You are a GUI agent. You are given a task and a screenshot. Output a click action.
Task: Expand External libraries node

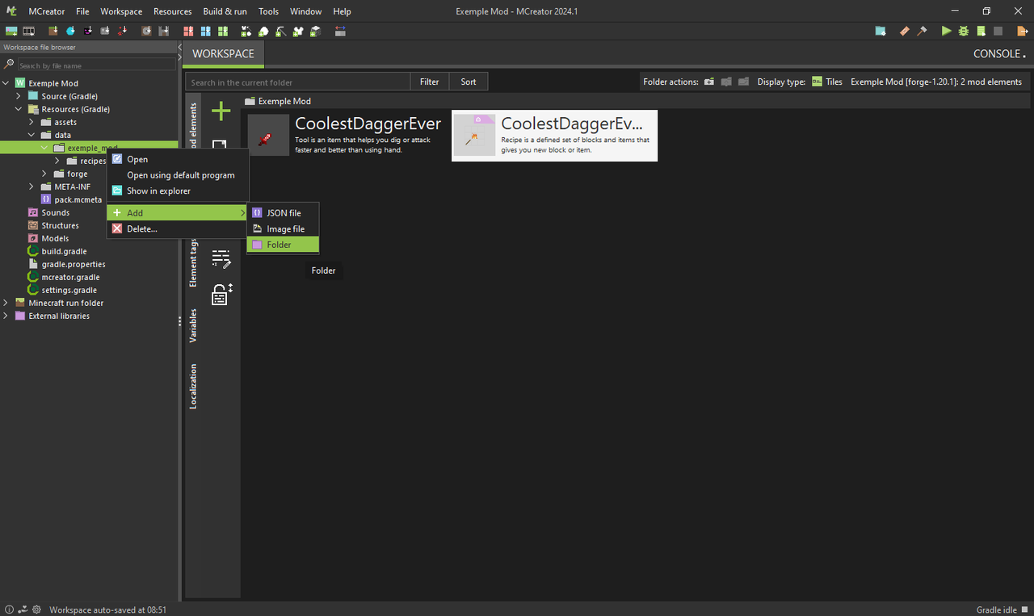[6, 316]
